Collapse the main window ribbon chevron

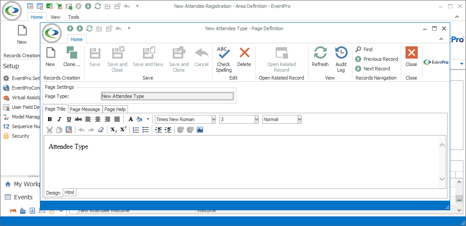click(457, 17)
